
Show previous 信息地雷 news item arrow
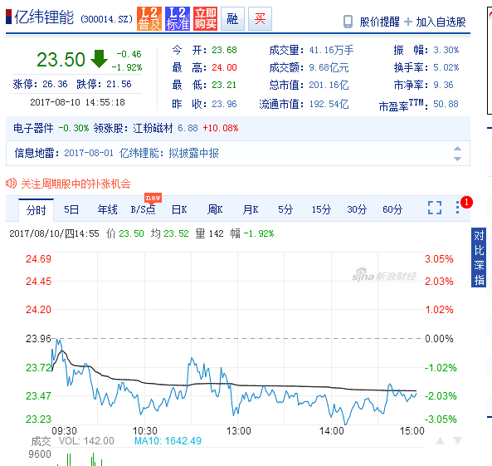pyautogui.click(x=457, y=149)
